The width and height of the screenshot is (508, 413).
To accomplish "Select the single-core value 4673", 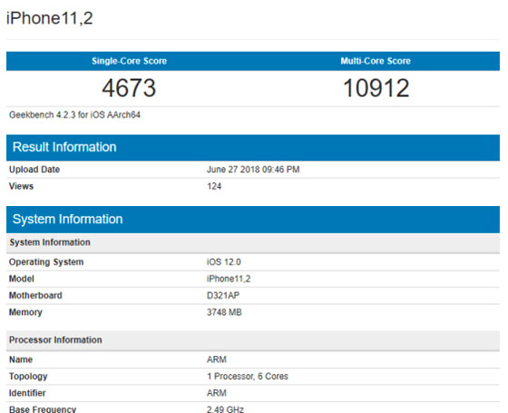I will point(129,88).
